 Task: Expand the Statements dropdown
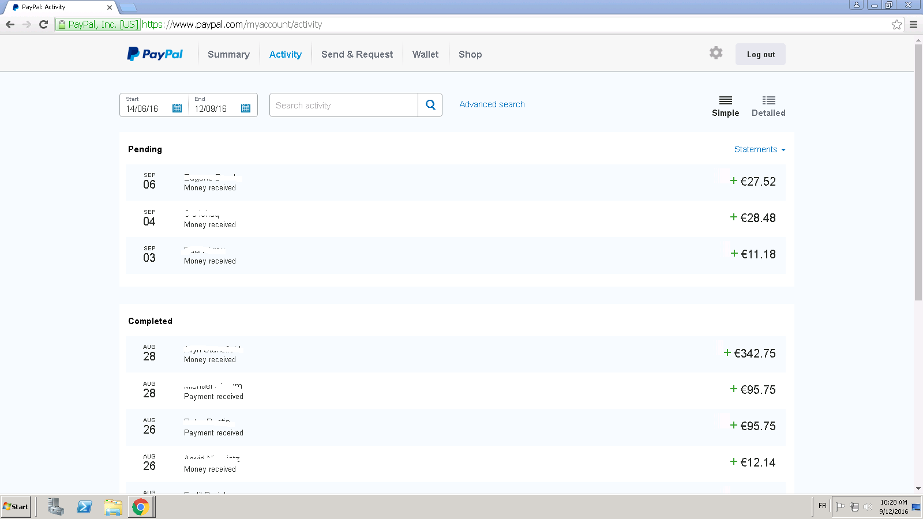tap(759, 149)
